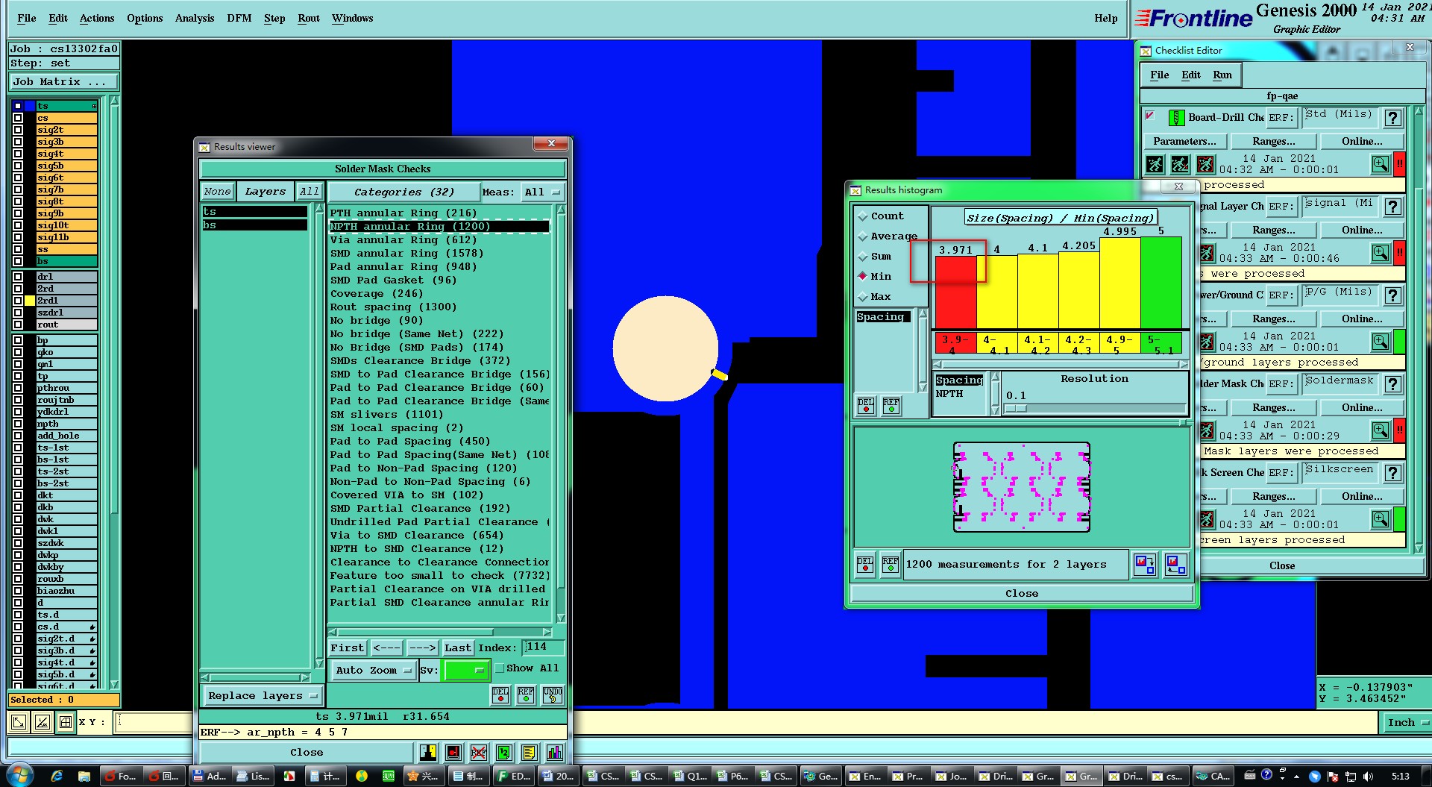Click the board thumbnail in histogram window
Image resolution: width=1432 pixels, height=787 pixels.
coord(1021,487)
